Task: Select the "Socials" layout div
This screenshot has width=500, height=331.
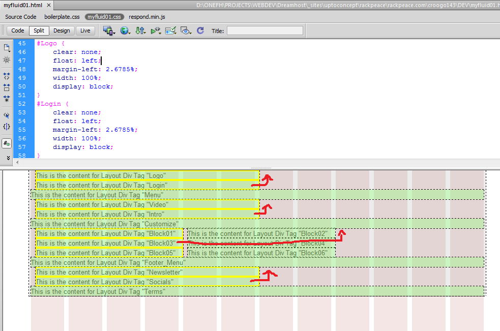Action: (148, 282)
